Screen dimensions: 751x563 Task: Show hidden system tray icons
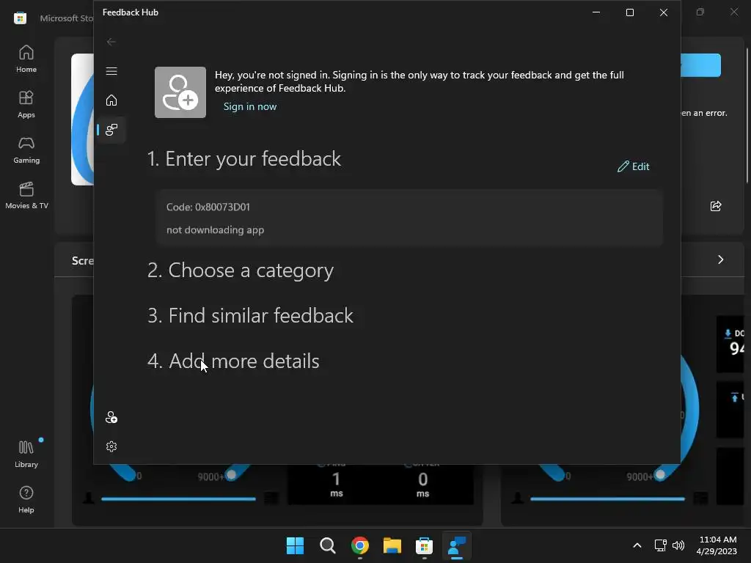coord(637,545)
